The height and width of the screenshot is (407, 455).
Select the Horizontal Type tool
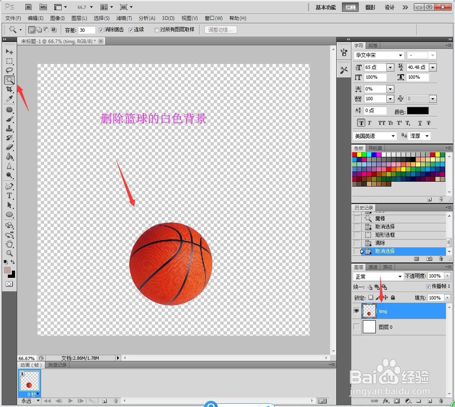tap(10, 195)
